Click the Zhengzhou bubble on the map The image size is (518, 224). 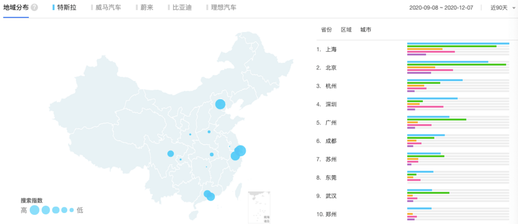209,132
